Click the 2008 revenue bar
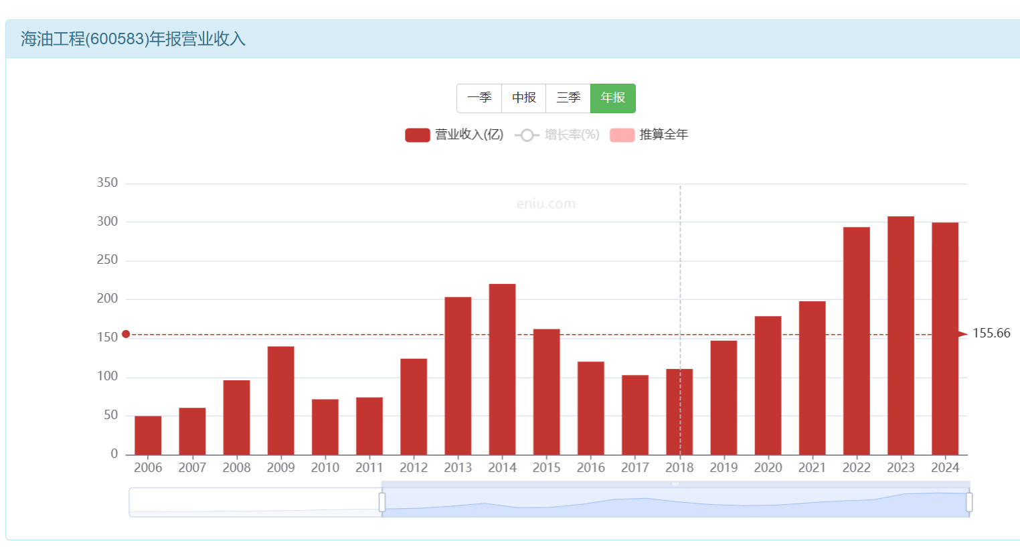Image resolution: width=1020 pixels, height=547 pixels. [x=236, y=418]
